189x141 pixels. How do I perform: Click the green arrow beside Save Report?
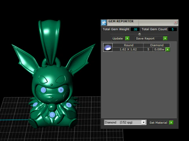[165, 38]
